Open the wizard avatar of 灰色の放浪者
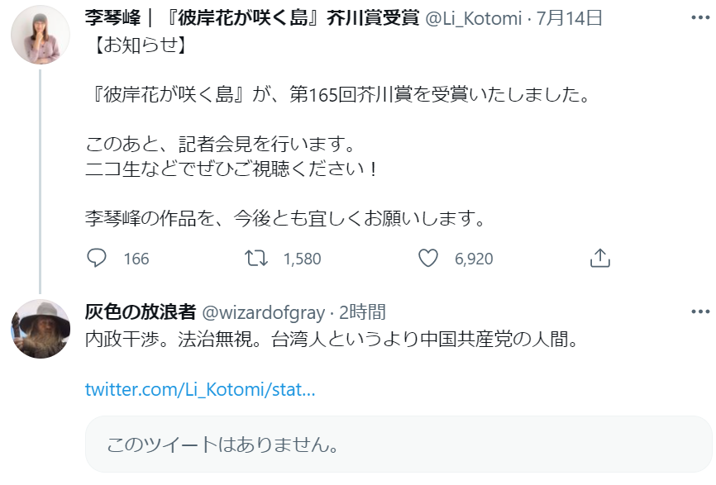This screenshot has width=716, height=485. tap(41, 329)
